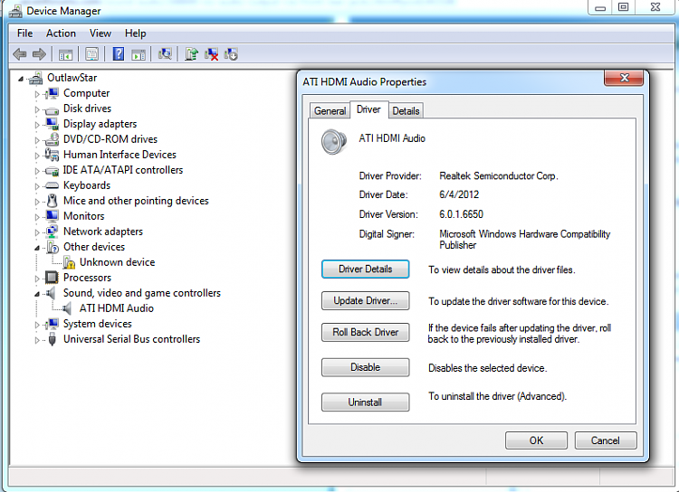Expand the Display adapters node
679x492 pixels.
tap(37, 125)
